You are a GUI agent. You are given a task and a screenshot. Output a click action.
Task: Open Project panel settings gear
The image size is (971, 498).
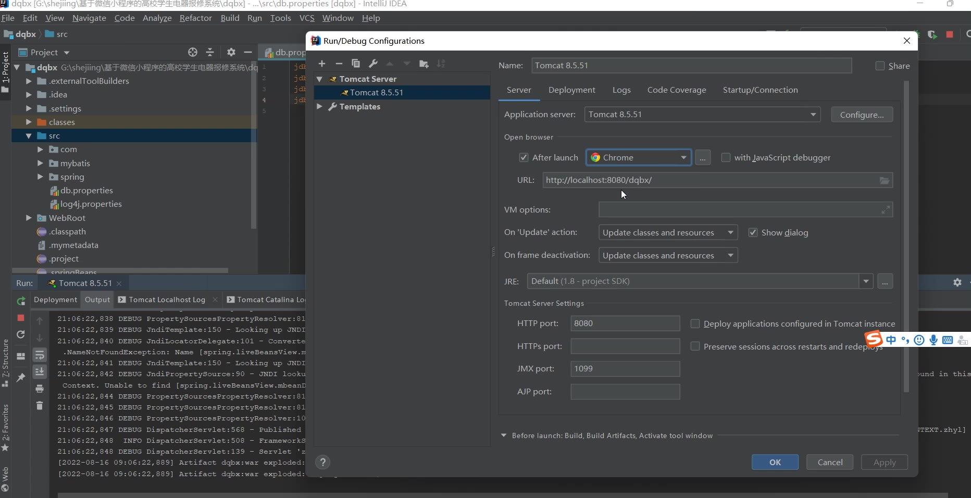click(231, 52)
